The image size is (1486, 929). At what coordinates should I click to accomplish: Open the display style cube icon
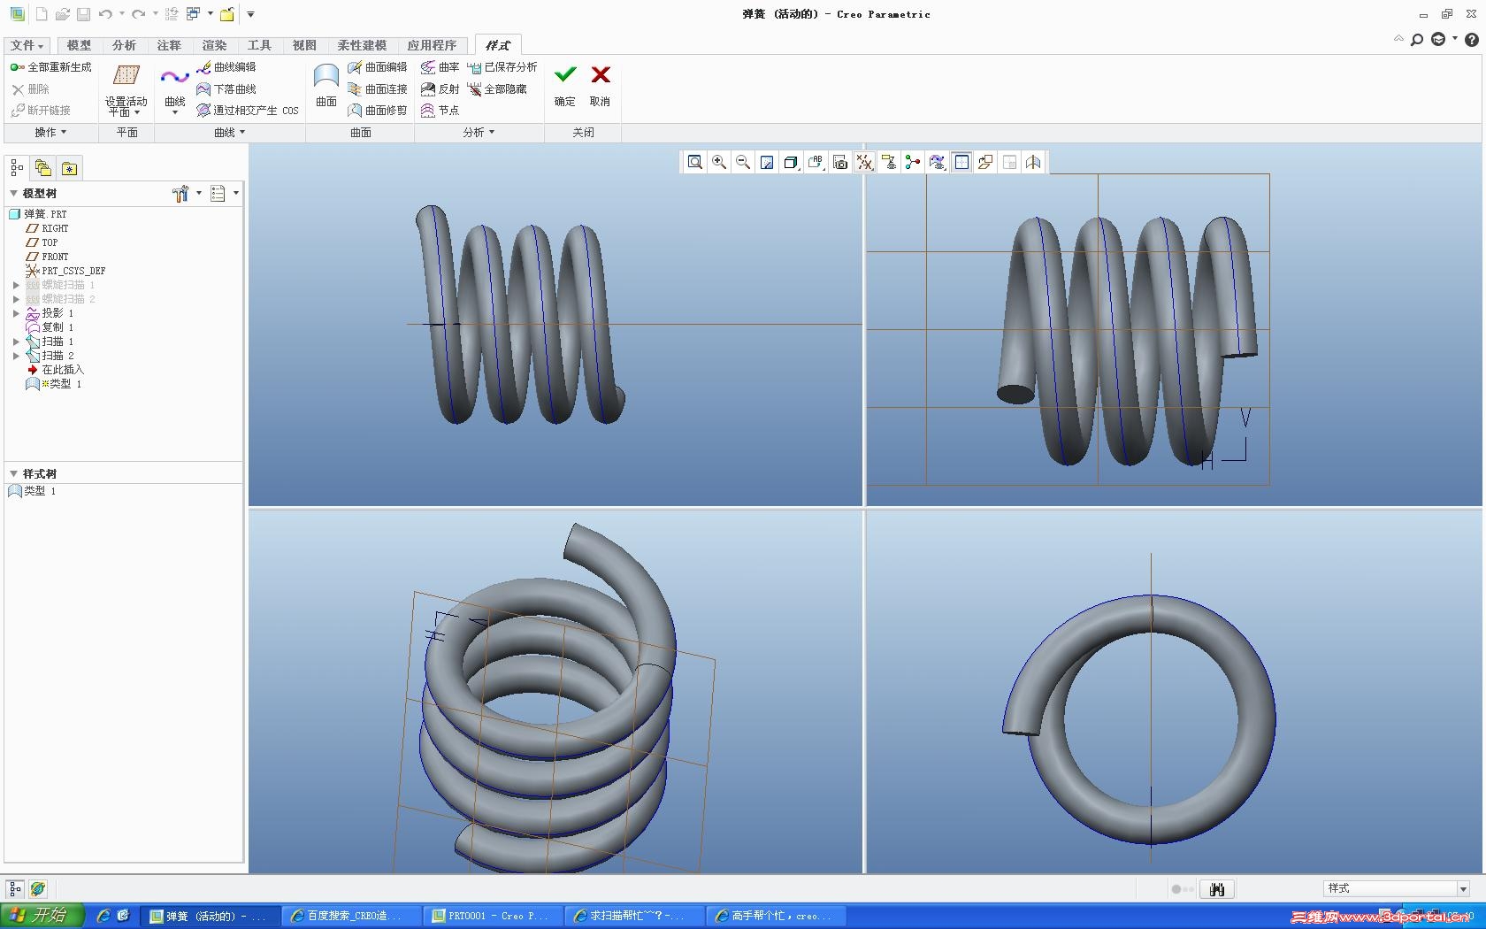click(x=792, y=162)
